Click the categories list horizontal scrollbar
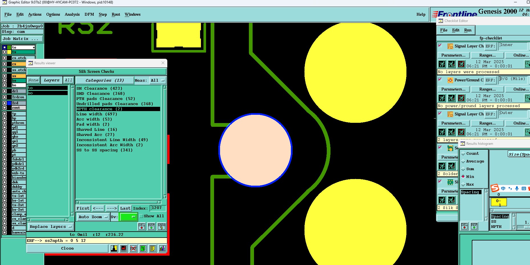 [118, 202]
